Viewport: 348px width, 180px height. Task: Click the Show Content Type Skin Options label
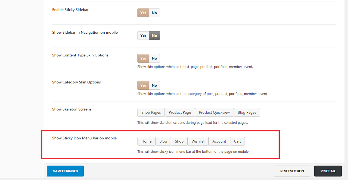click(x=80, y=55)
